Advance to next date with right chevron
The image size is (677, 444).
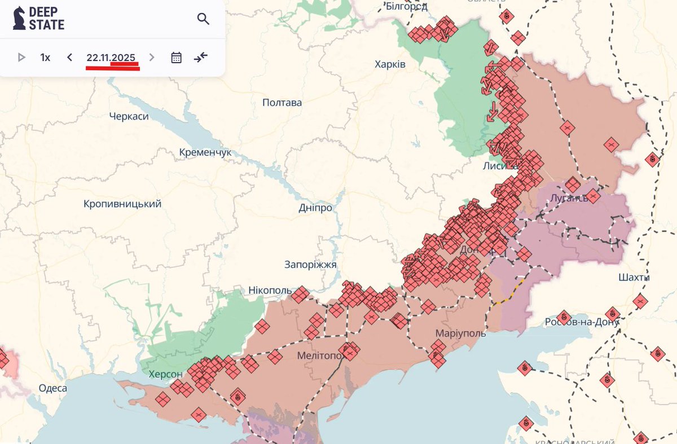coord(151,57)
